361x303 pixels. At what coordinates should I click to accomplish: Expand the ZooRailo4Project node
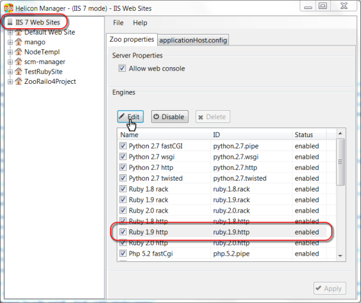[x=10, y=81]
